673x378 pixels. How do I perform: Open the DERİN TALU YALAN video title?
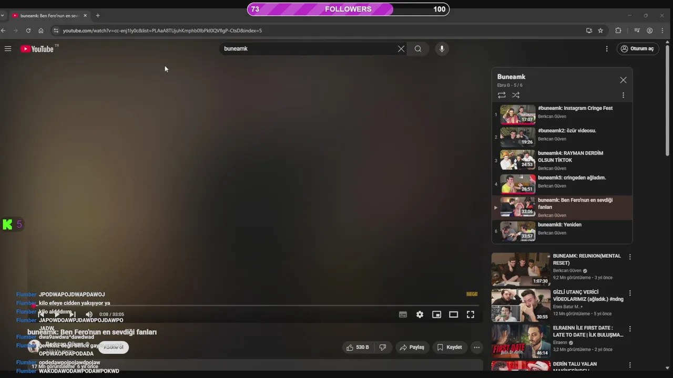(575, 366)
